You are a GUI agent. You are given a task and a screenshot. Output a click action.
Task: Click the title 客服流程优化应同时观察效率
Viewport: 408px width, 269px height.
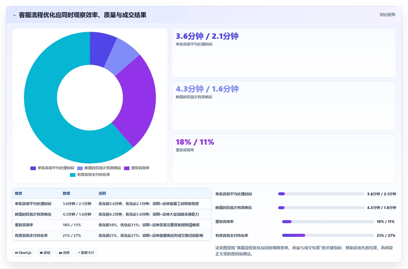pos(83,15)
